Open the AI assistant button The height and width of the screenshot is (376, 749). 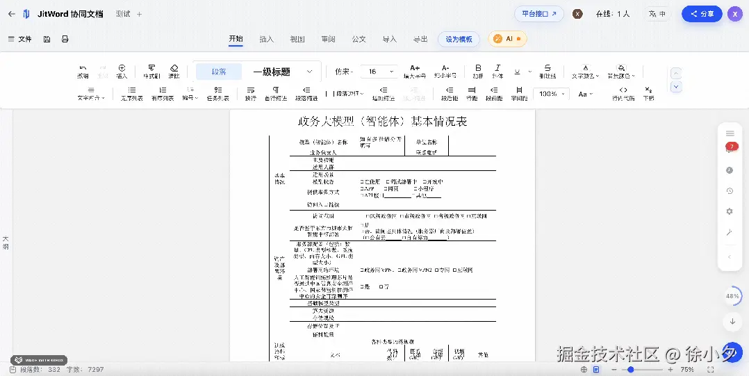507,39
